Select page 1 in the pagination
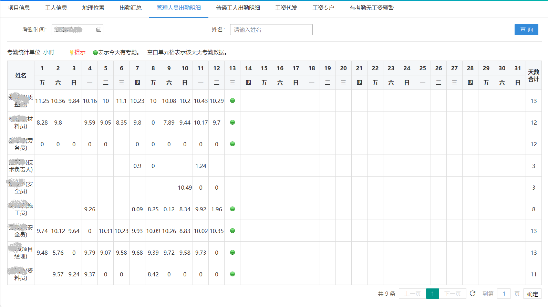The height and width of the screenshot is (307, 548). 433,294
